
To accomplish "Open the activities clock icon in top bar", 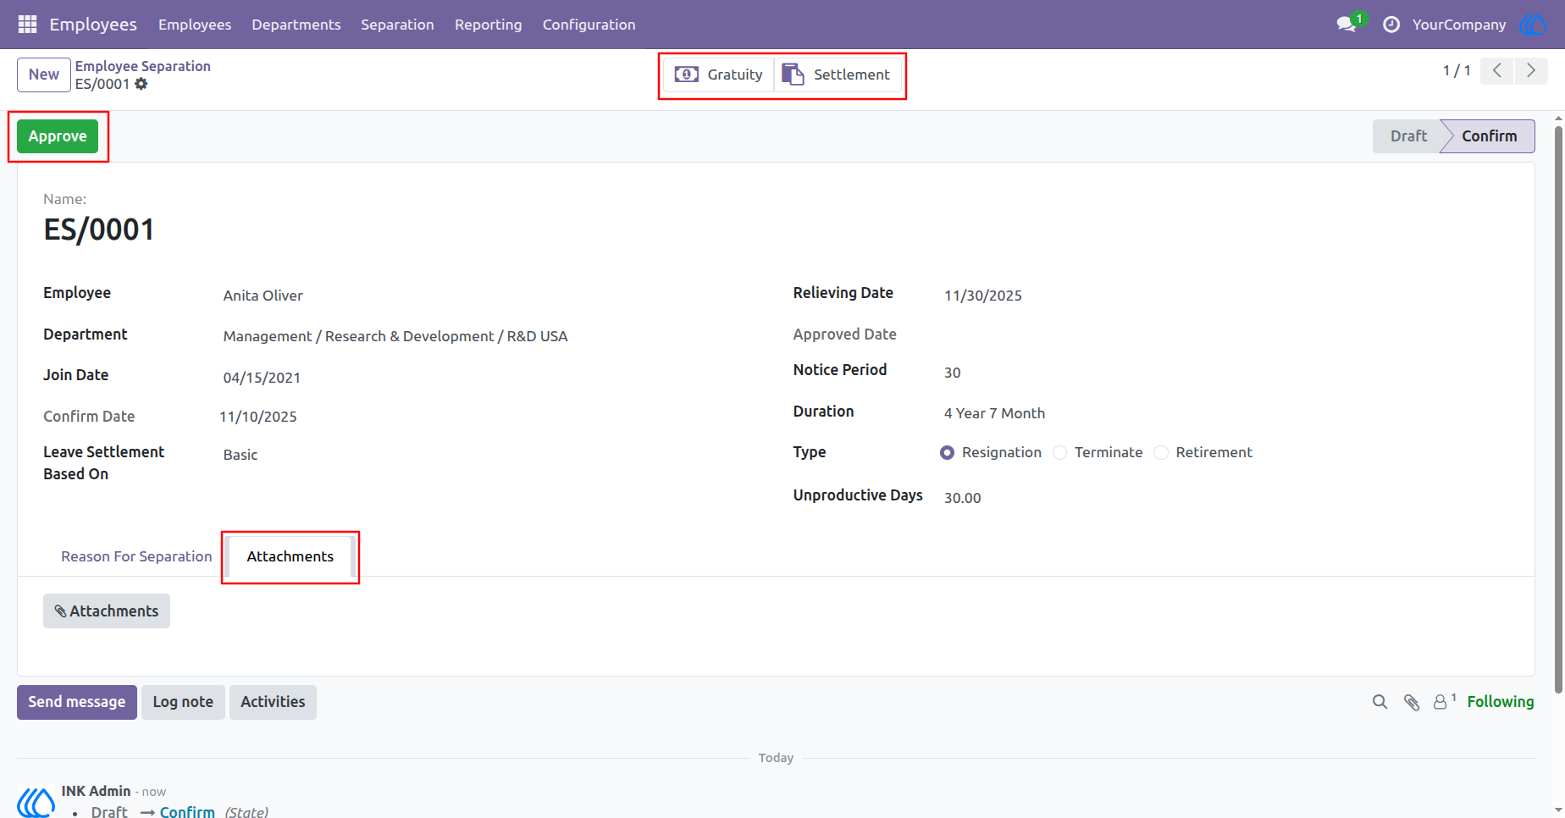I will point(1391,25).
